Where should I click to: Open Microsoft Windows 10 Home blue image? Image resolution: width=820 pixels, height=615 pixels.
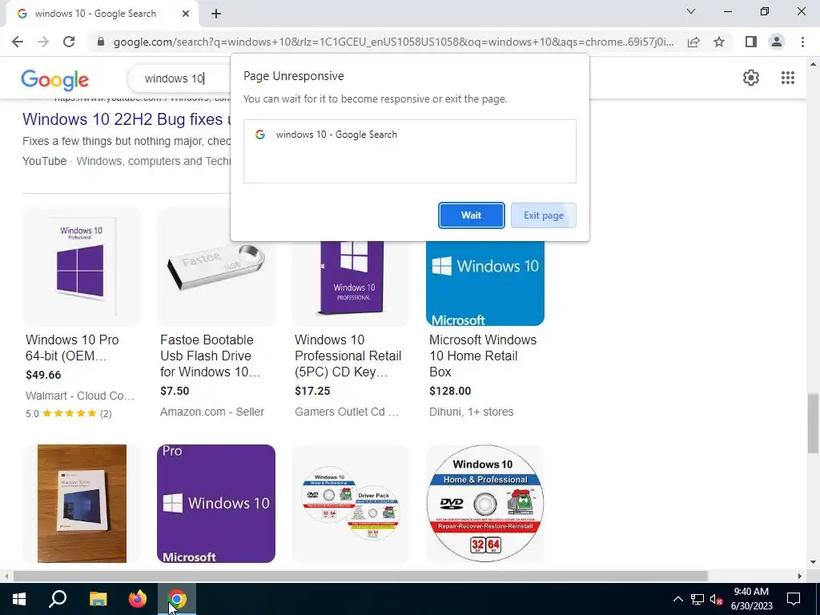[485, 283]
